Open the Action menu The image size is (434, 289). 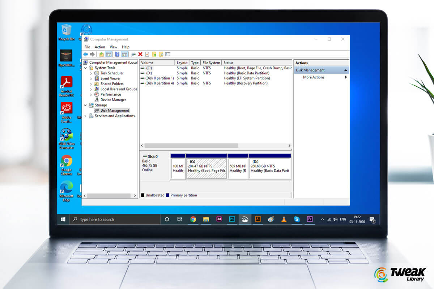100,47
